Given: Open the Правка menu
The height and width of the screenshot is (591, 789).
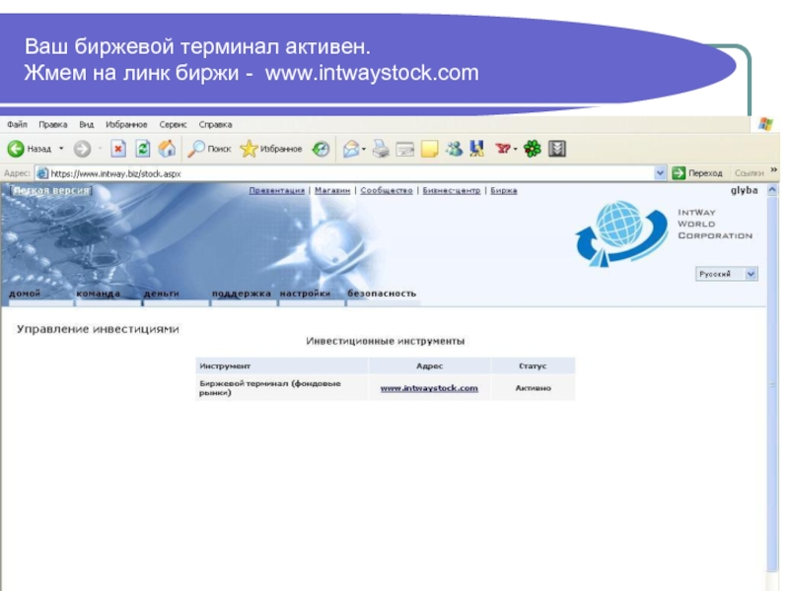Looking at the screenshot, I should point(53,124).
